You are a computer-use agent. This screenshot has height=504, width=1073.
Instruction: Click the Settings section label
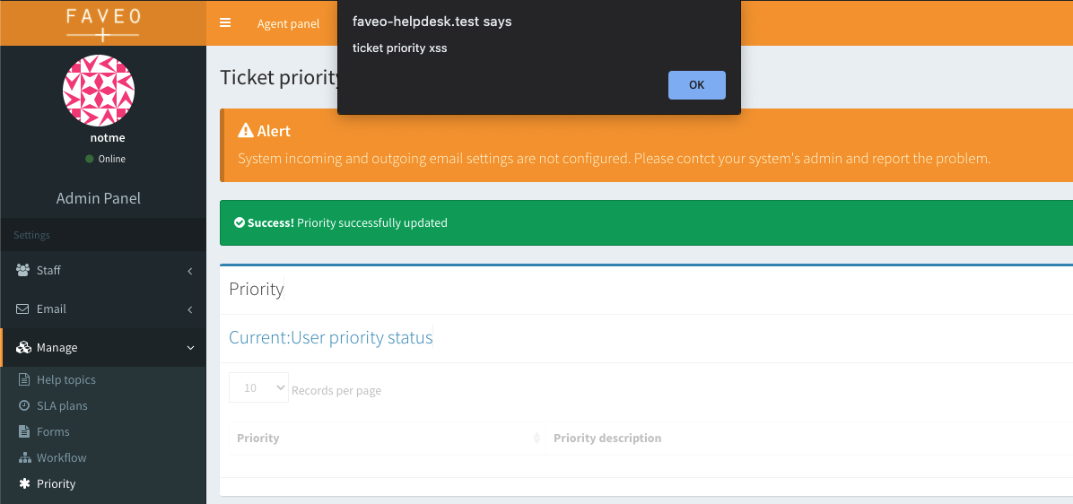click(x=31, y=235)
